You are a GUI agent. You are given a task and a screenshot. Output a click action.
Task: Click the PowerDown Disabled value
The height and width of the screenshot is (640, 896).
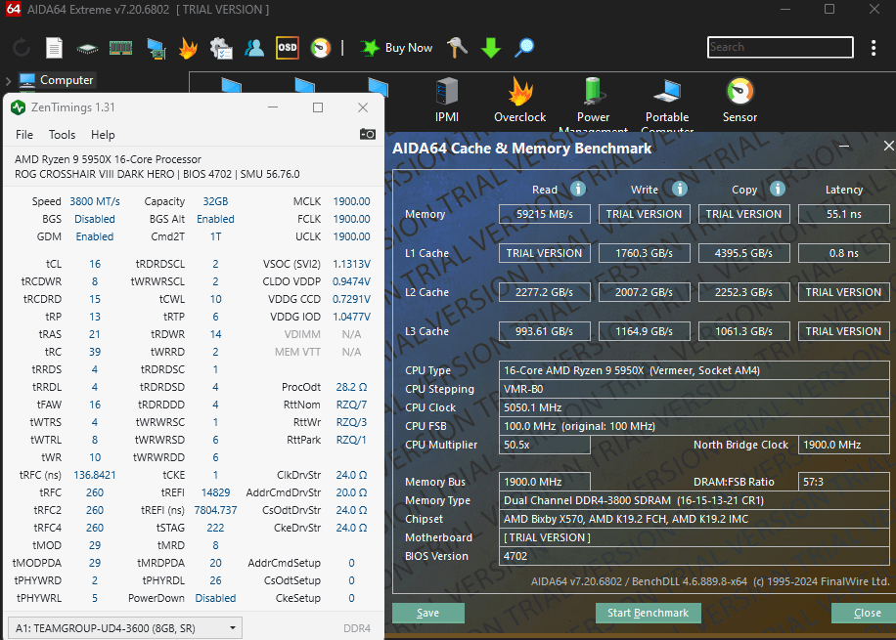tap(215, 598)
